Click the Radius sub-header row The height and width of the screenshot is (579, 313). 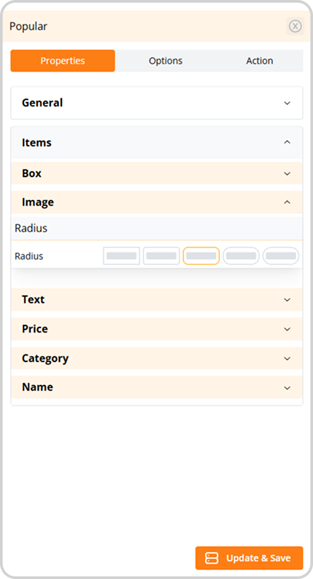pyautogui.click(x=157, y=228)
